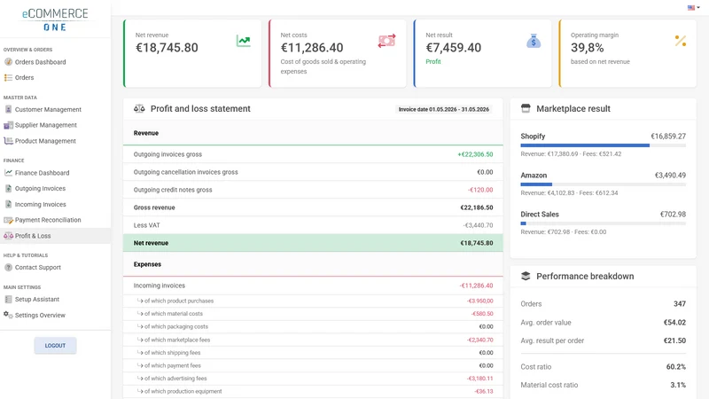Image resolution: width=709 pixels, height=399 pixels.
Task: Click the Outgoing cancellation invoices gross row
Action: coord(313,172)
